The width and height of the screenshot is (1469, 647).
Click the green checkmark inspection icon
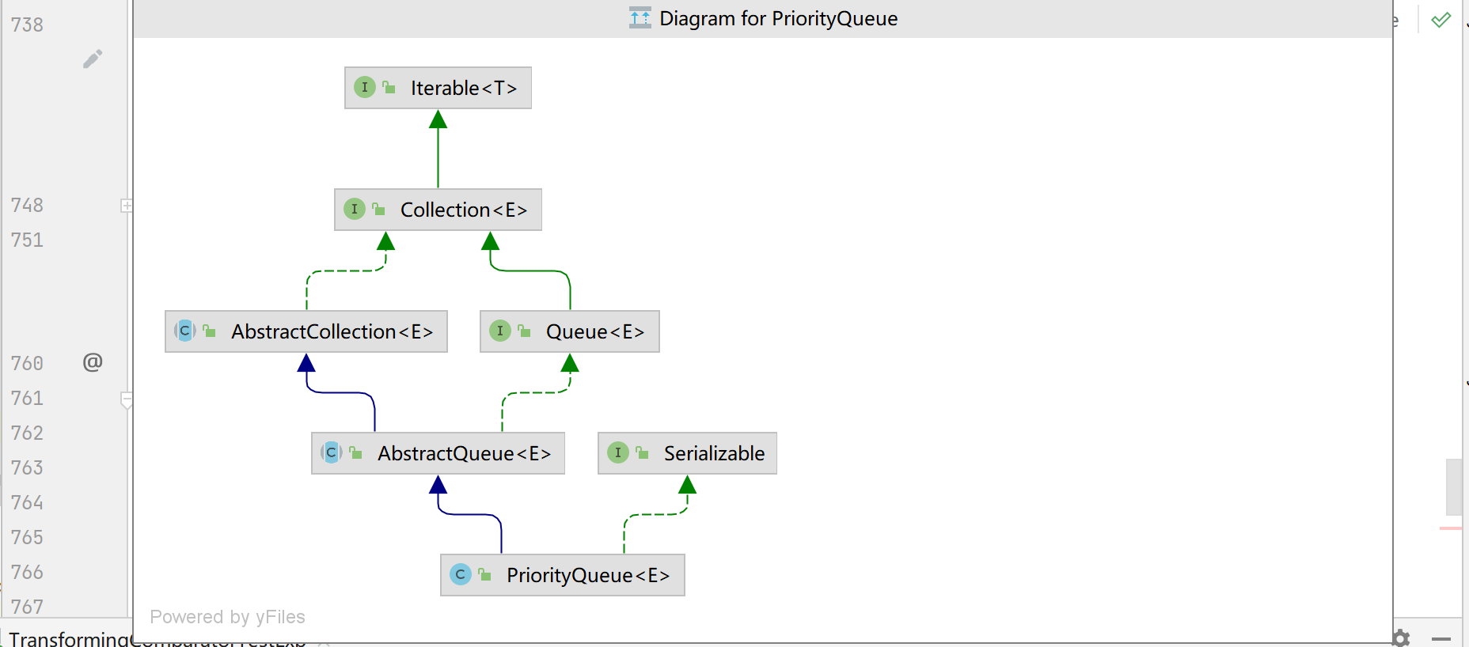click(1441, 20)
